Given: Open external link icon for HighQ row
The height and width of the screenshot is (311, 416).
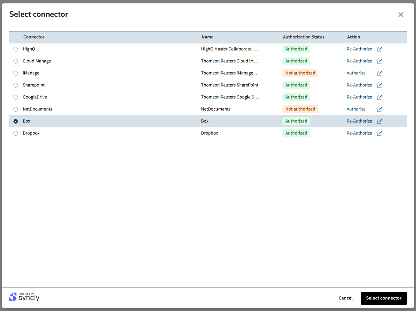Looking at the screenshot, I should click(x=379, y=49).
